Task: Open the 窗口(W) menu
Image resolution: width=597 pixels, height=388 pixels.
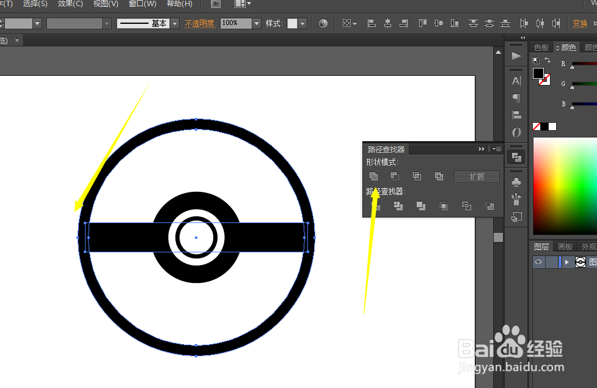Action: point(142,4)
